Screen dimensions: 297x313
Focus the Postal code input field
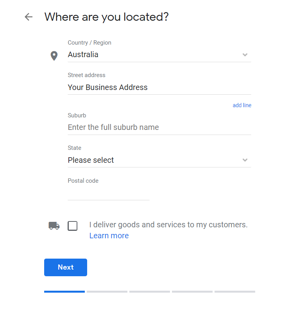point(109,193)
